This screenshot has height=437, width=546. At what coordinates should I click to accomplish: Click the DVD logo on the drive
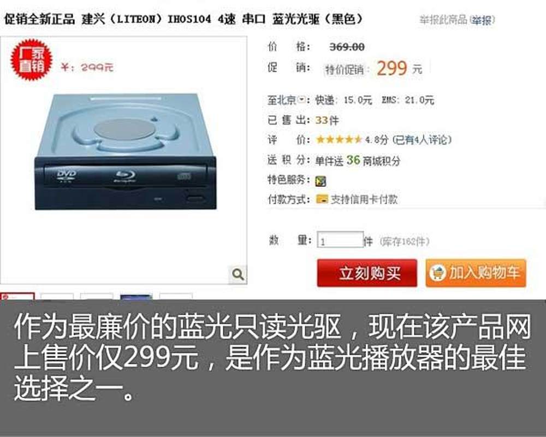[67, 176]
